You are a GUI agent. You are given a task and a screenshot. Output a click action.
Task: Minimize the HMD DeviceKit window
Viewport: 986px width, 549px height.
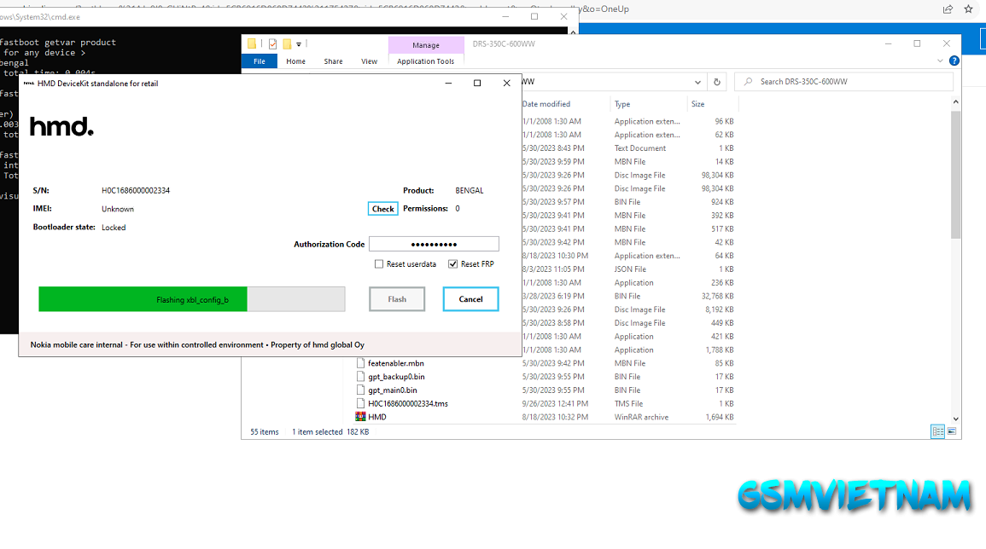tap(448, 83)
